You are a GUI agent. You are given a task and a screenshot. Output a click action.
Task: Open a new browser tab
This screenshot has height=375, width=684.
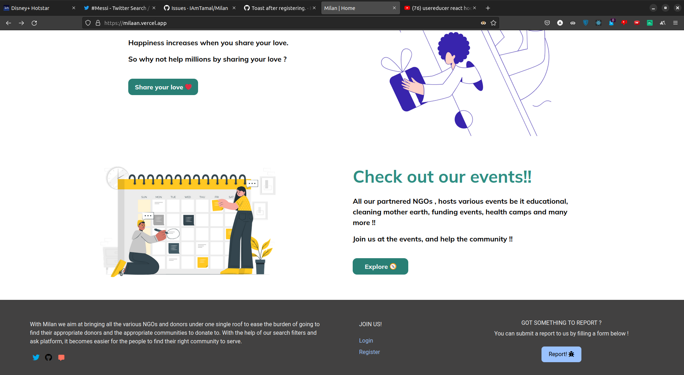(x=488, y=8)
